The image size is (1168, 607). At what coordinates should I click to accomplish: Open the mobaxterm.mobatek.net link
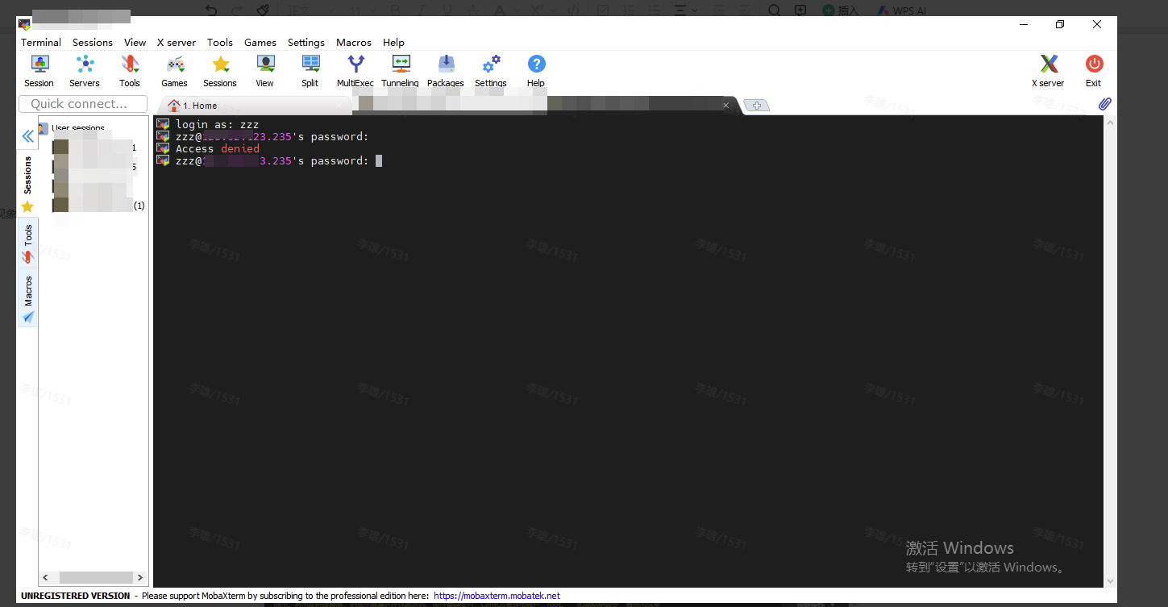tap(497, 596)
